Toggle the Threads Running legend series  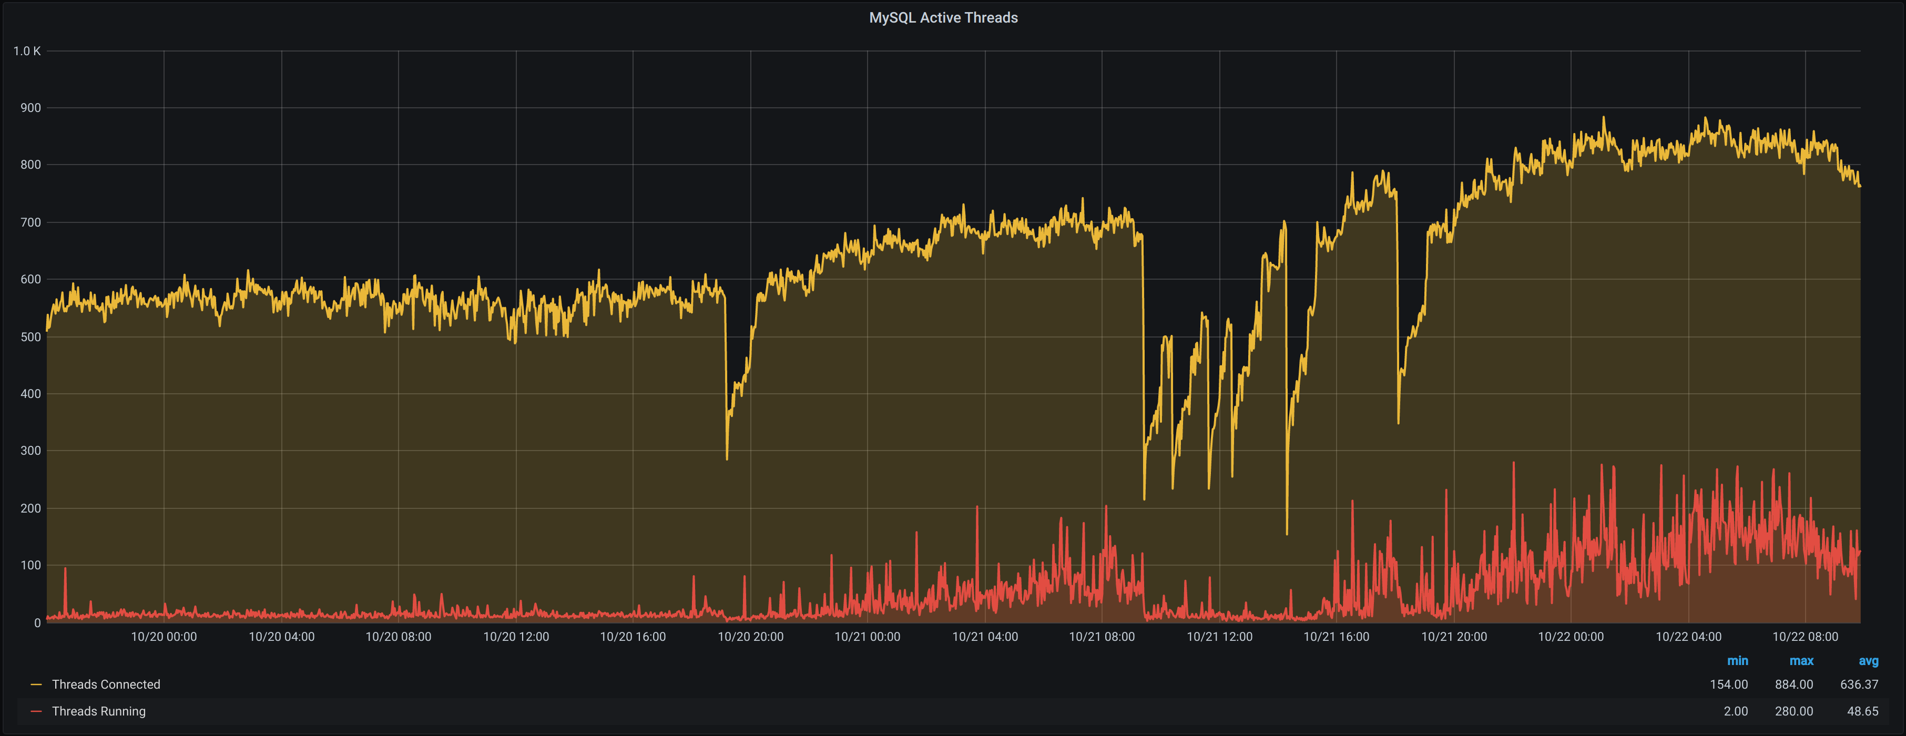click(x=98, y=711)
